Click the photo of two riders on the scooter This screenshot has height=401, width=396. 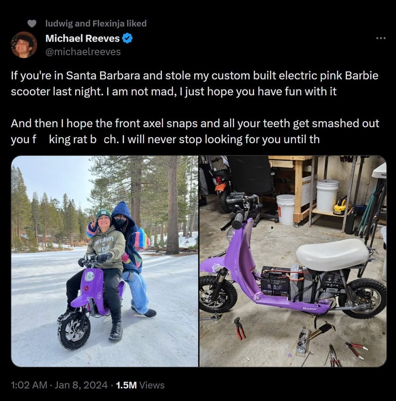104,262
